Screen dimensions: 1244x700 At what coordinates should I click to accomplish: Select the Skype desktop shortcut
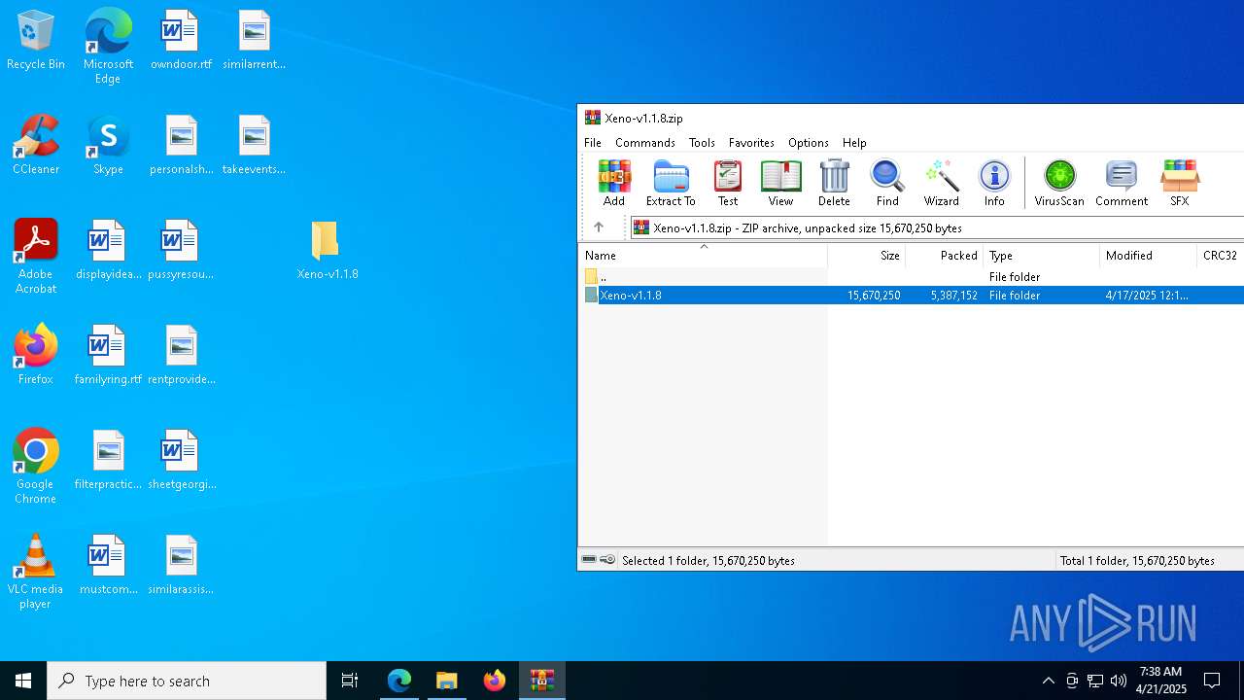point(108,146)
